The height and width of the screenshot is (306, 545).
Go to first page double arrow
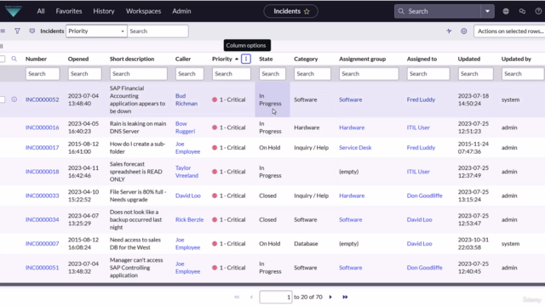(x=237, y=297)
